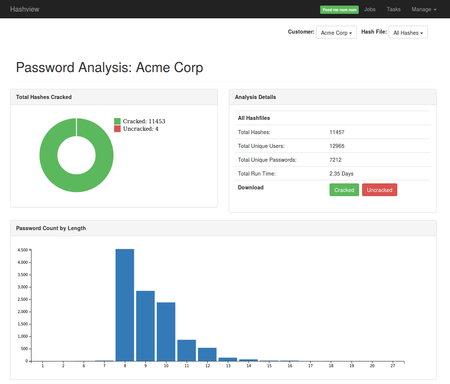Click the 4,500 y-axis label
This screenshot has height=384, width=450.
(22, 250)
